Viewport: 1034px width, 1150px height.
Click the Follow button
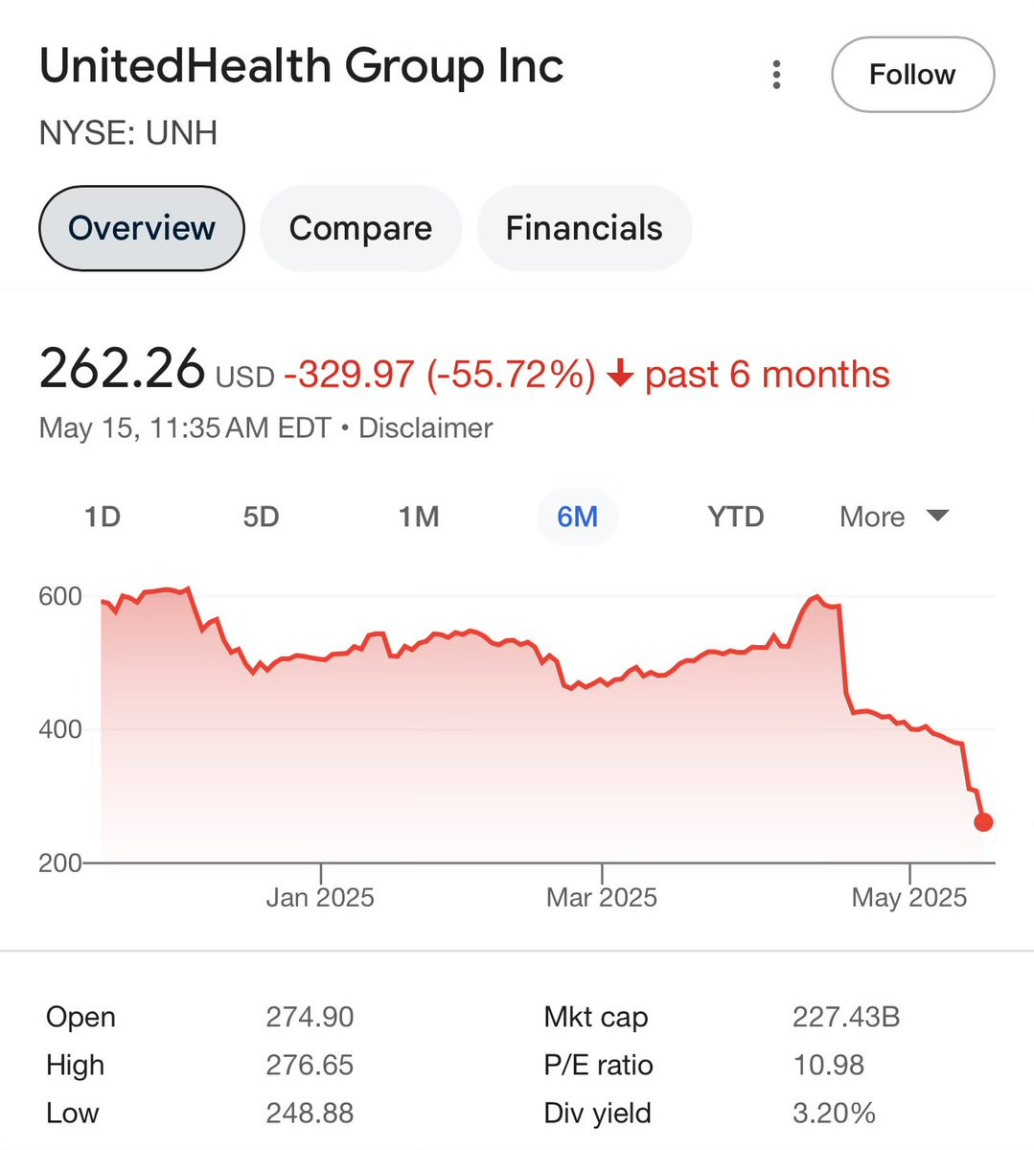coord(912,75)
